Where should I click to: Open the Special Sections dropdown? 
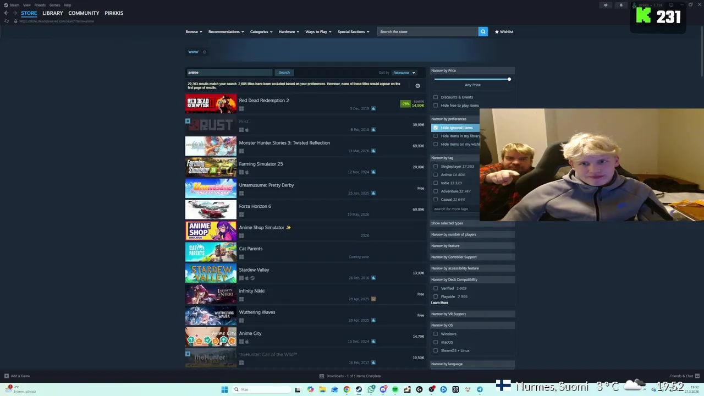click(354, 31)
